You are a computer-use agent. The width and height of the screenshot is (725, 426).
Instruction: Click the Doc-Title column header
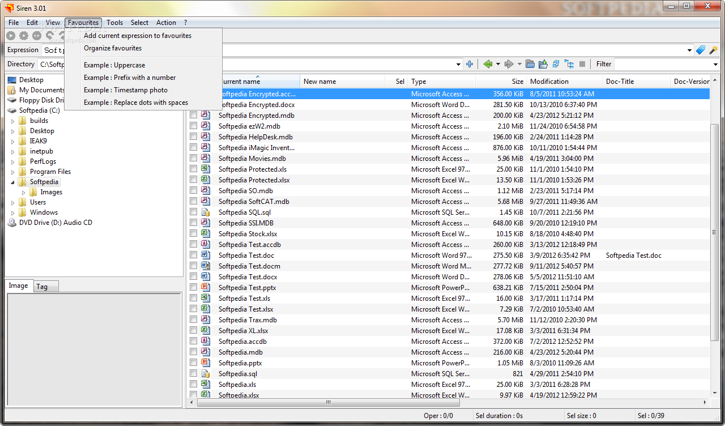[x=636, y=82]
